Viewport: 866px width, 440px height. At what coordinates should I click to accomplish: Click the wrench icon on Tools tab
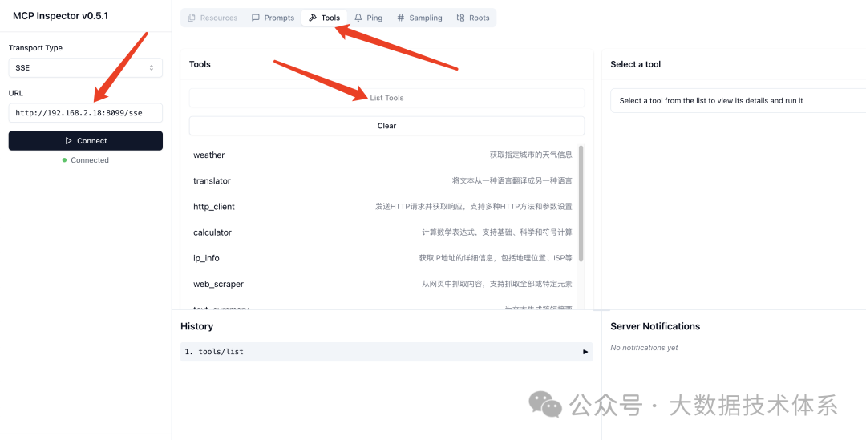pos(313,18)
